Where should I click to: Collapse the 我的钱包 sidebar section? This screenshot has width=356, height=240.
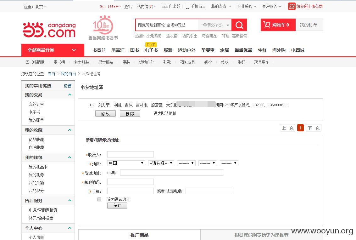point(70,157)
